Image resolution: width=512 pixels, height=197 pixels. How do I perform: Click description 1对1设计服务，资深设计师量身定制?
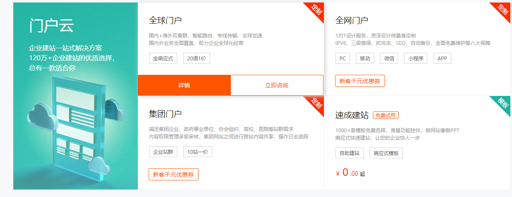click(x=375, y=36)
